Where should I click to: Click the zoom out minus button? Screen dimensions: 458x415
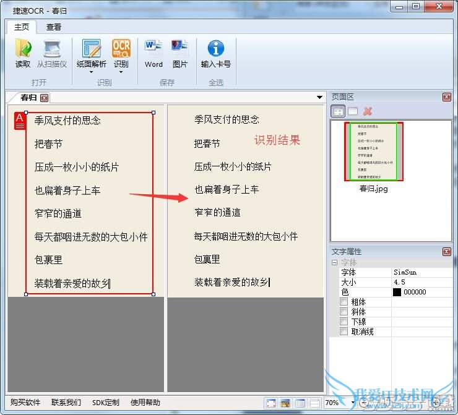[x=364, y=403]
